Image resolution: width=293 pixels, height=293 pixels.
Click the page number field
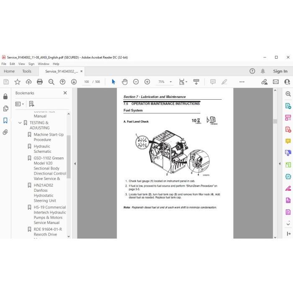86,82
